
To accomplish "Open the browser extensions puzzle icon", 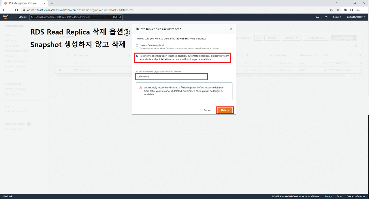I will point(346,10).
